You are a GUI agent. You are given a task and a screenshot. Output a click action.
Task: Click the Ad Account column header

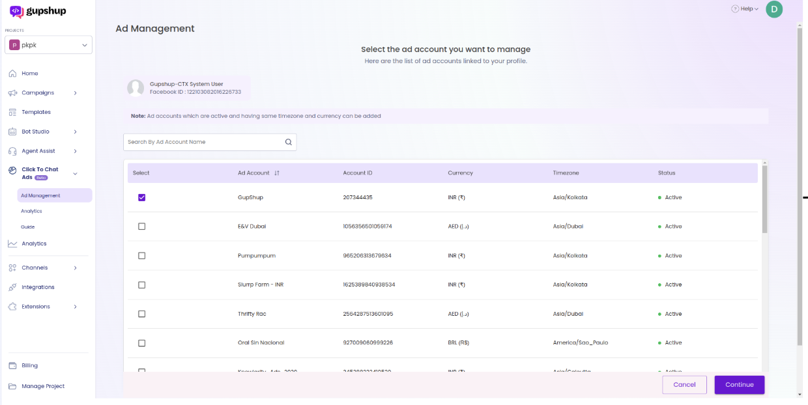[x=253, y=173]
